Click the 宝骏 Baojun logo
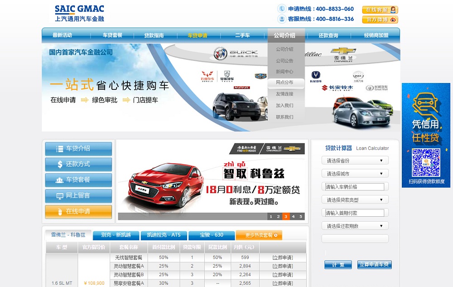The image size is (453, 287). coord(227,76)
